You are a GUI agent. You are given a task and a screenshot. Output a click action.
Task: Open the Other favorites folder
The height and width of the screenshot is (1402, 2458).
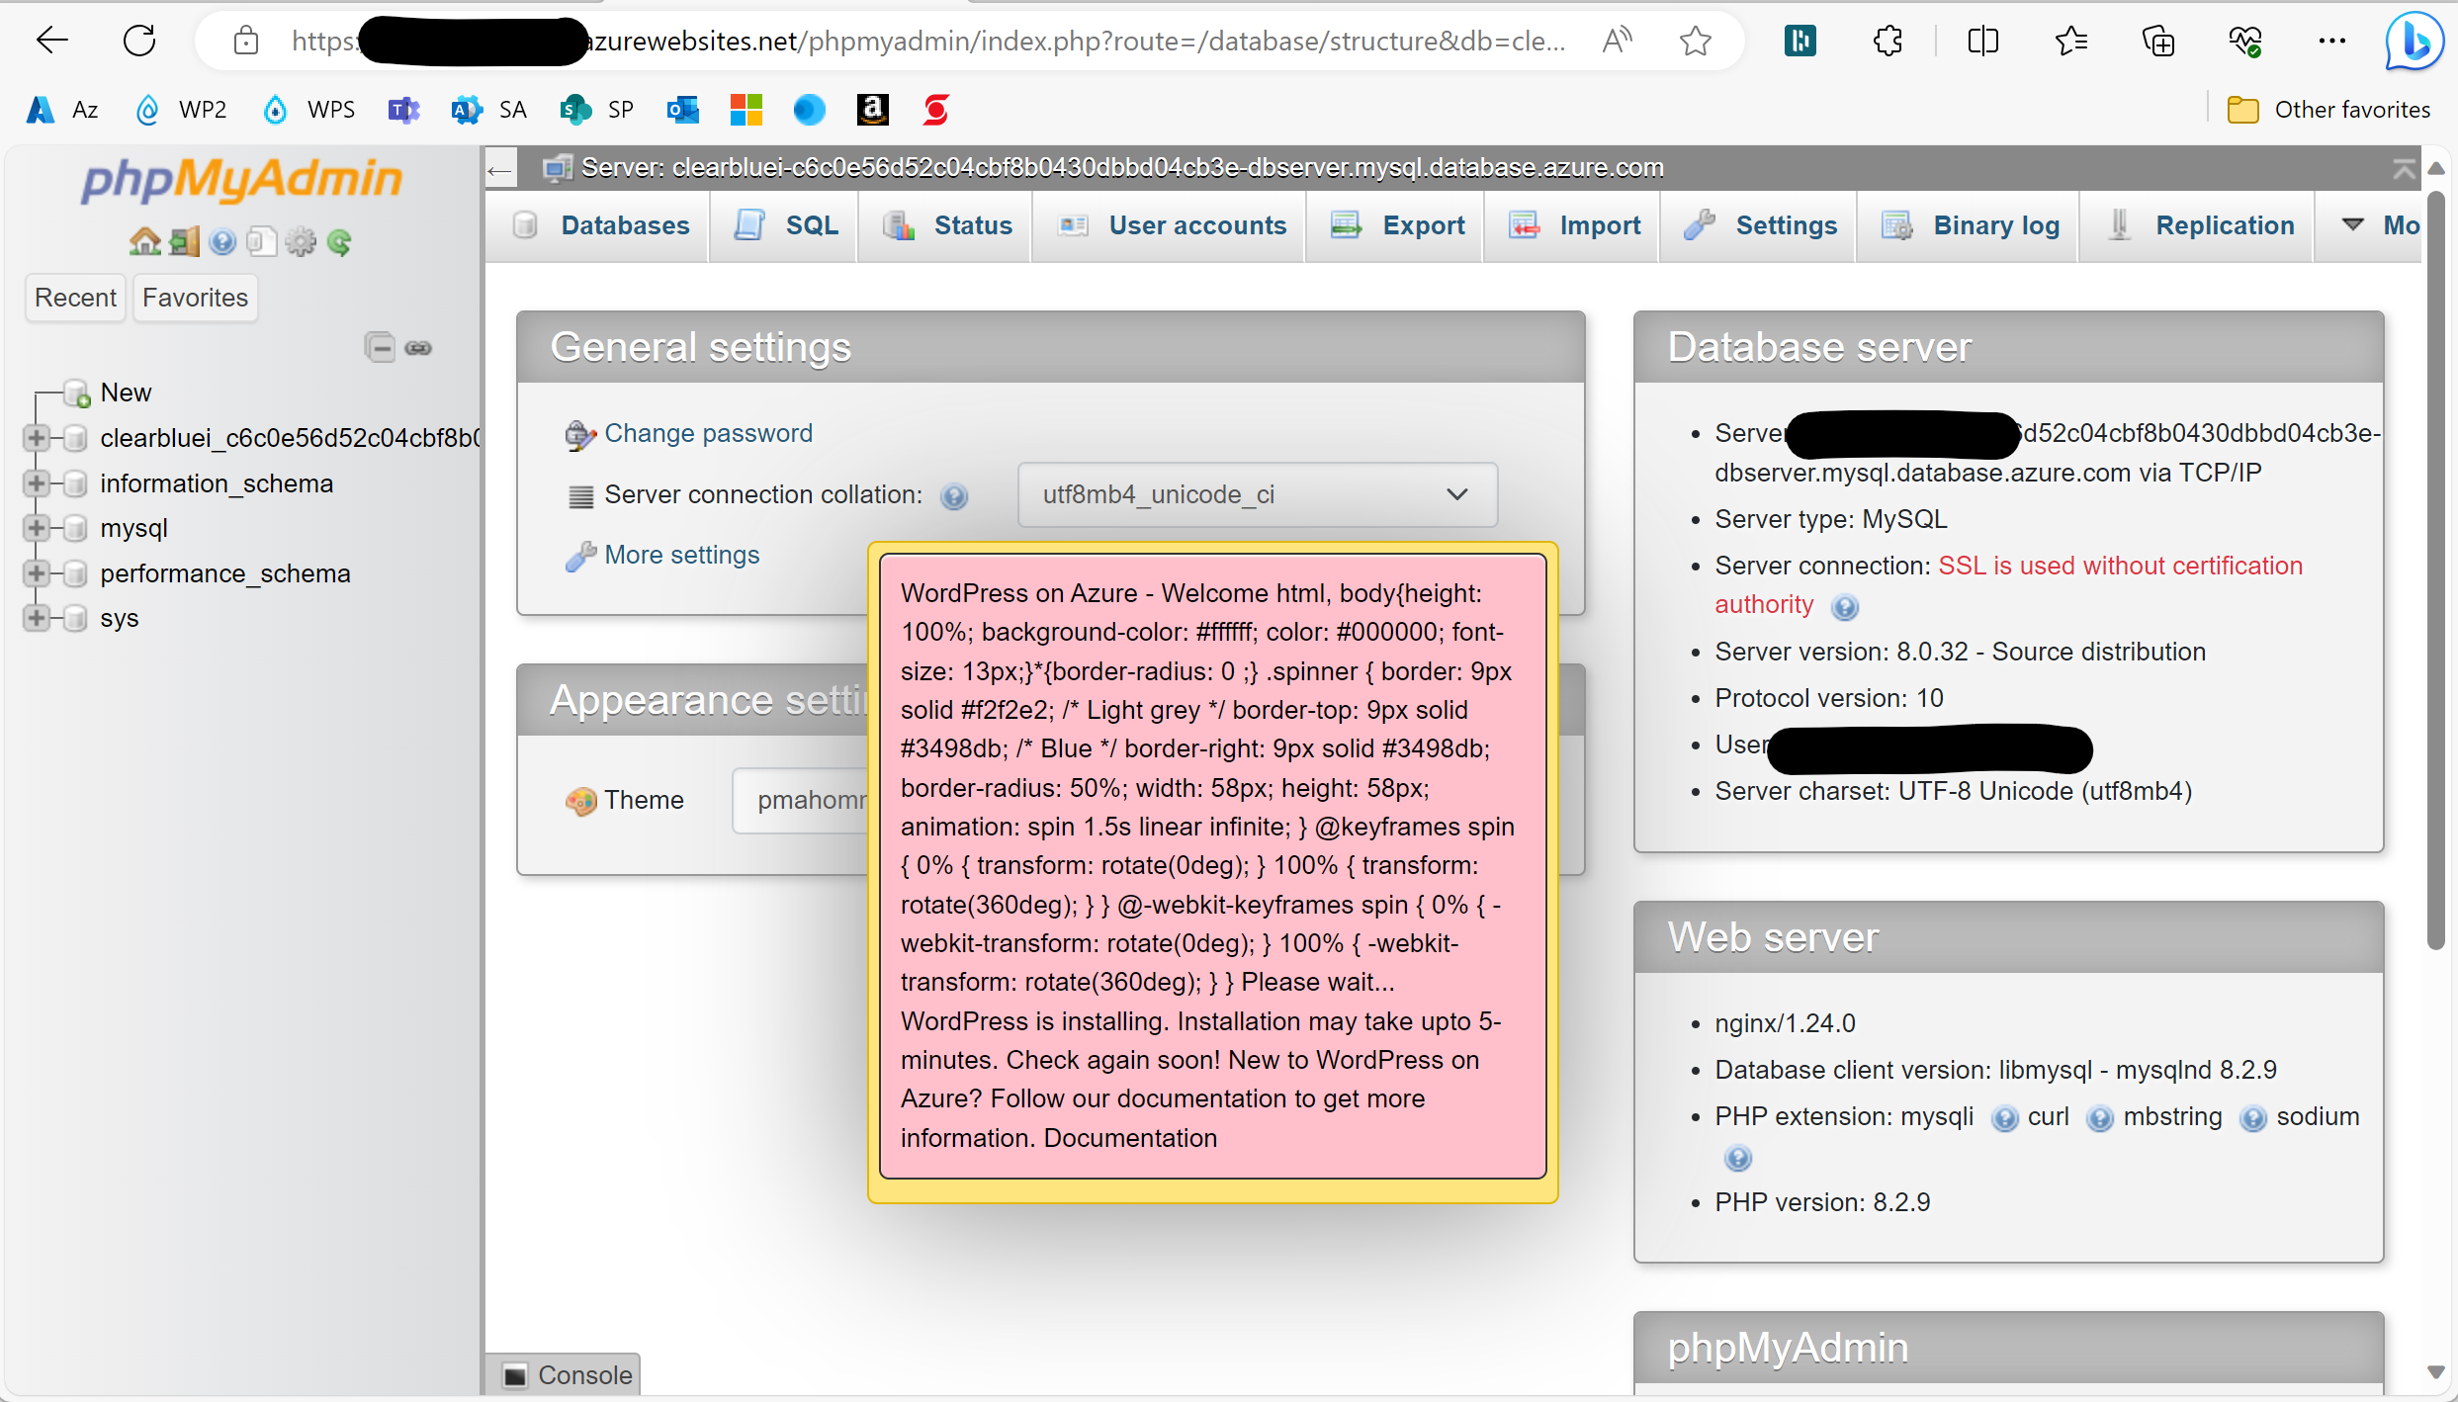click(2328, 110)
